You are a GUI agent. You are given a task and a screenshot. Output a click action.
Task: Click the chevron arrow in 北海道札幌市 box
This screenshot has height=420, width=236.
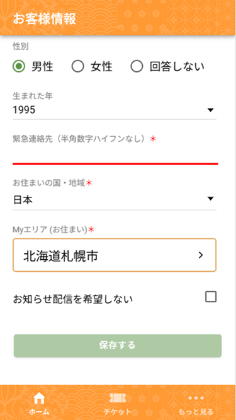point(201,255)
